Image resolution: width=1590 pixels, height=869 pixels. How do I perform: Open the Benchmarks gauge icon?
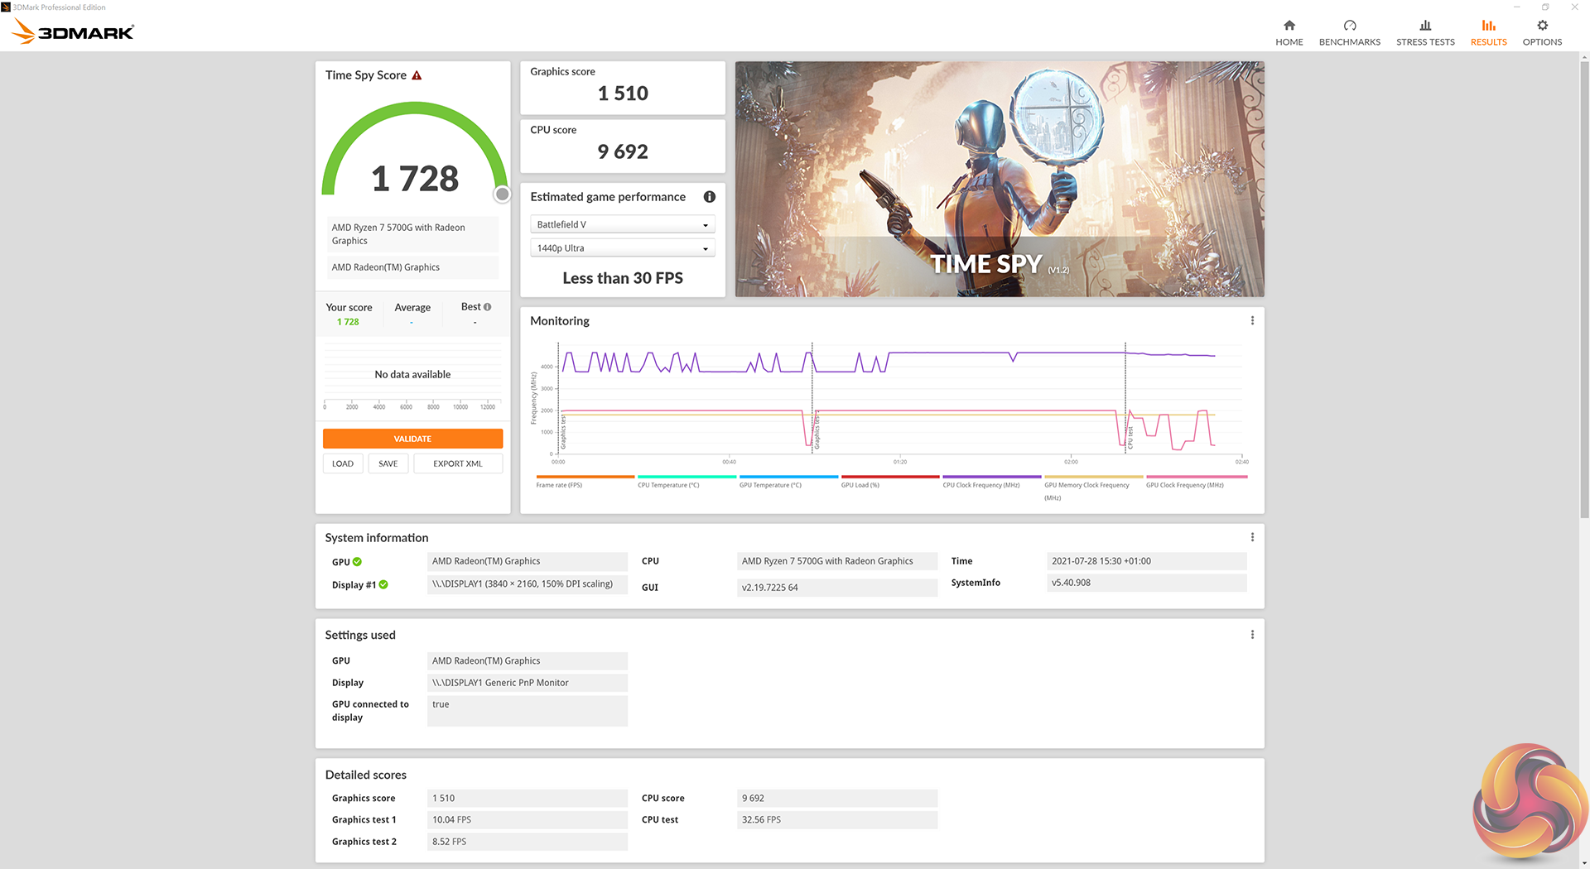(1349, 26)
